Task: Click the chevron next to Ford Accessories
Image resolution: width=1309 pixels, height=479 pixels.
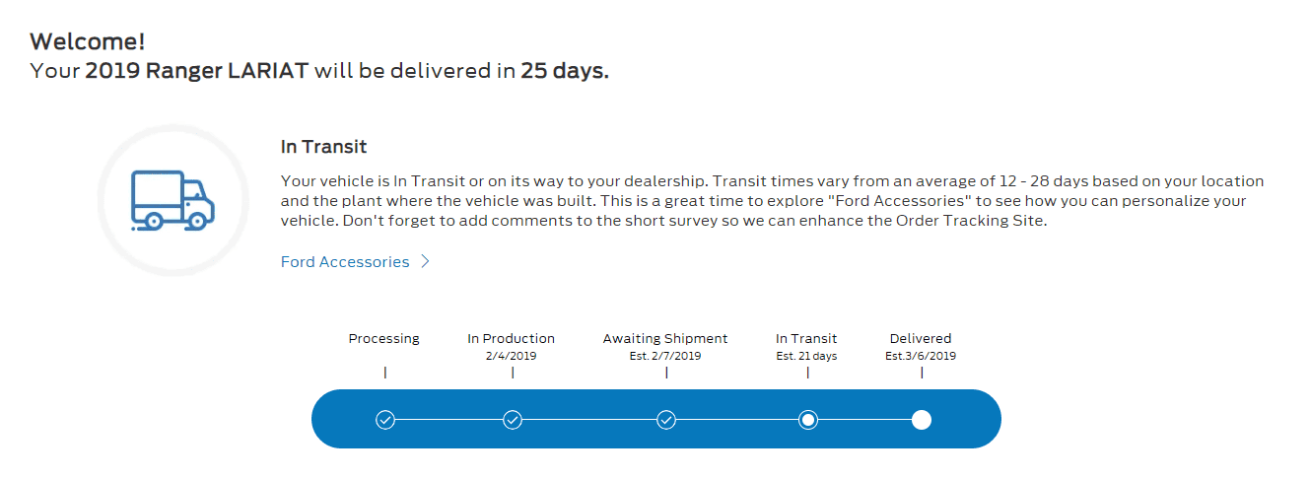Action: pos(425,262)
